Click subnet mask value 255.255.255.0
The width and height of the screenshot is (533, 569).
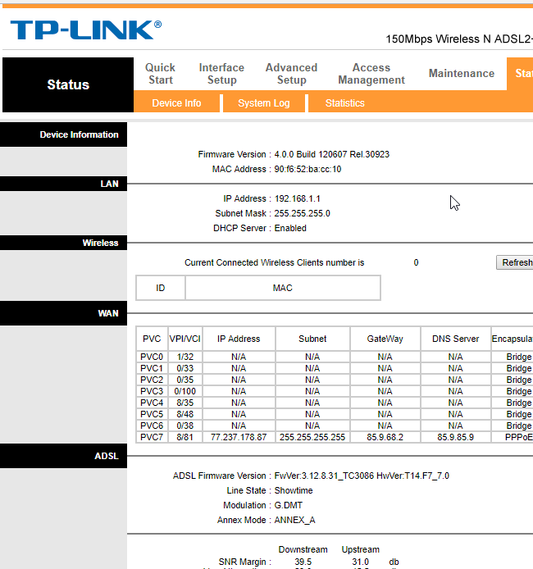click(303, 213)
